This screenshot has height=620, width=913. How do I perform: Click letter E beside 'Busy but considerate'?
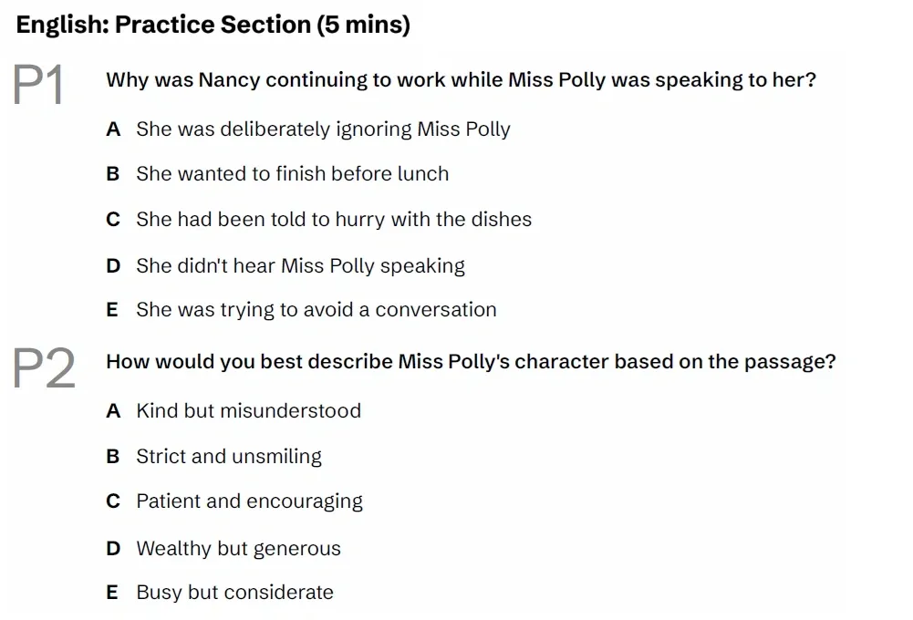point(112,593)
